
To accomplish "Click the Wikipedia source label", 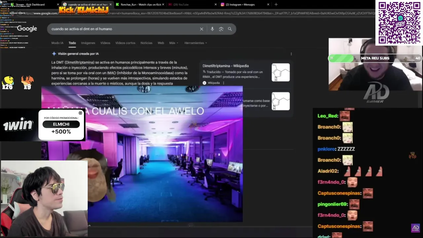I will point(213,83).
